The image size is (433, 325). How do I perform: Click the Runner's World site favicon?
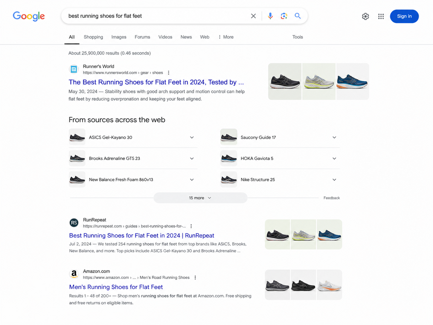74,69
